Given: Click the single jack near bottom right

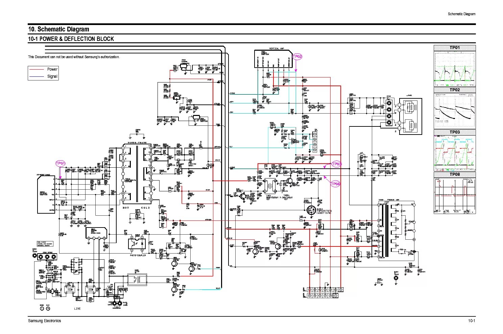Looking at the screenshot, I should [x=396, y=278].
